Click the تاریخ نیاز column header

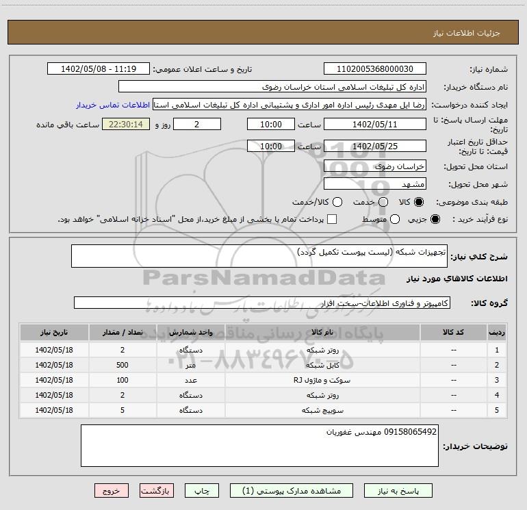pos(54,332)
